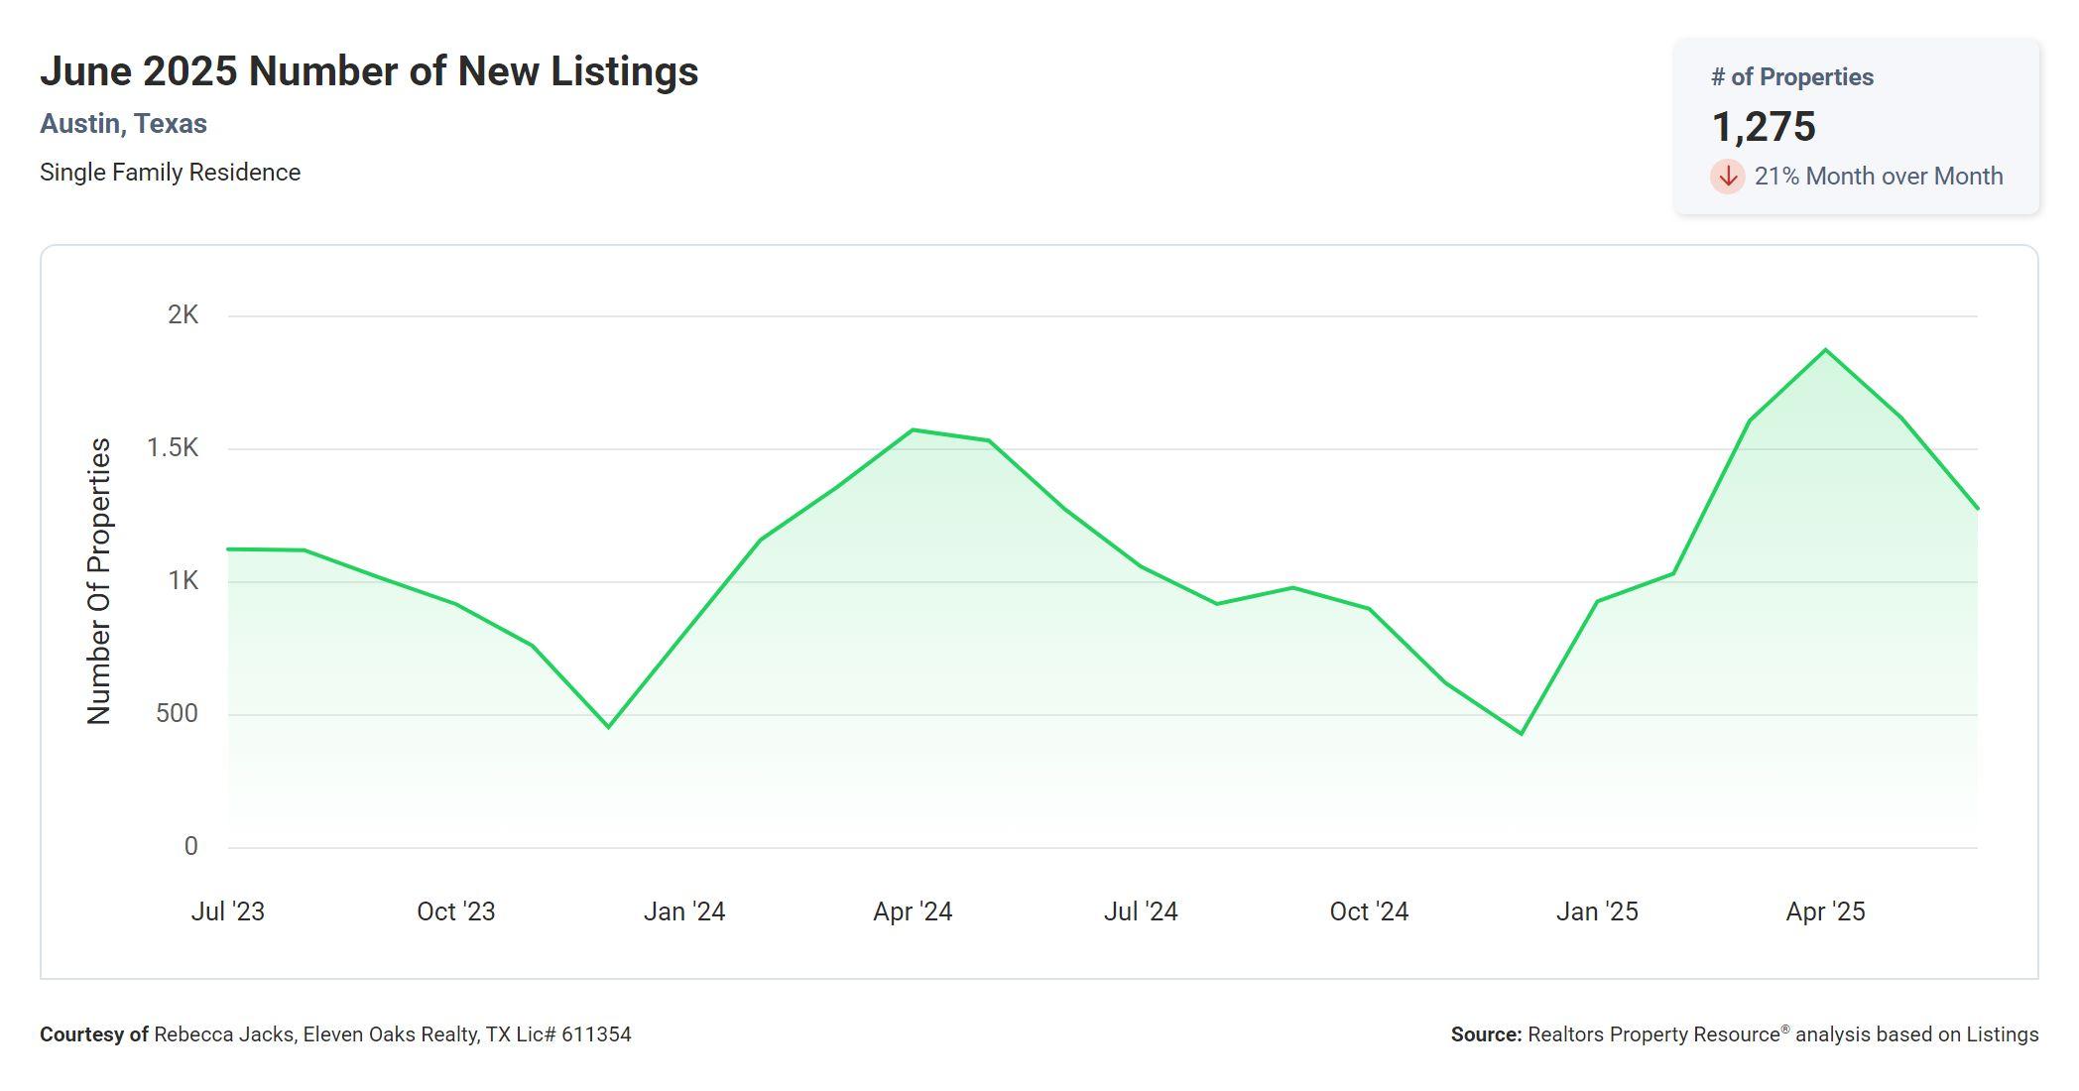Click the Jul '24 x-axis label
The width and height of the screenshot is (2079, 1091).
tap(1141, 911)
